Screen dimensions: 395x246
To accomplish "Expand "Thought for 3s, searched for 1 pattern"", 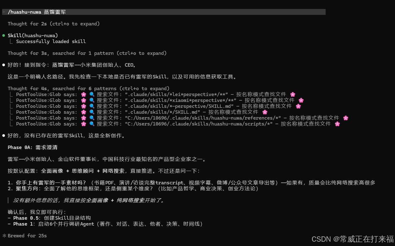I will coord(87,53).
